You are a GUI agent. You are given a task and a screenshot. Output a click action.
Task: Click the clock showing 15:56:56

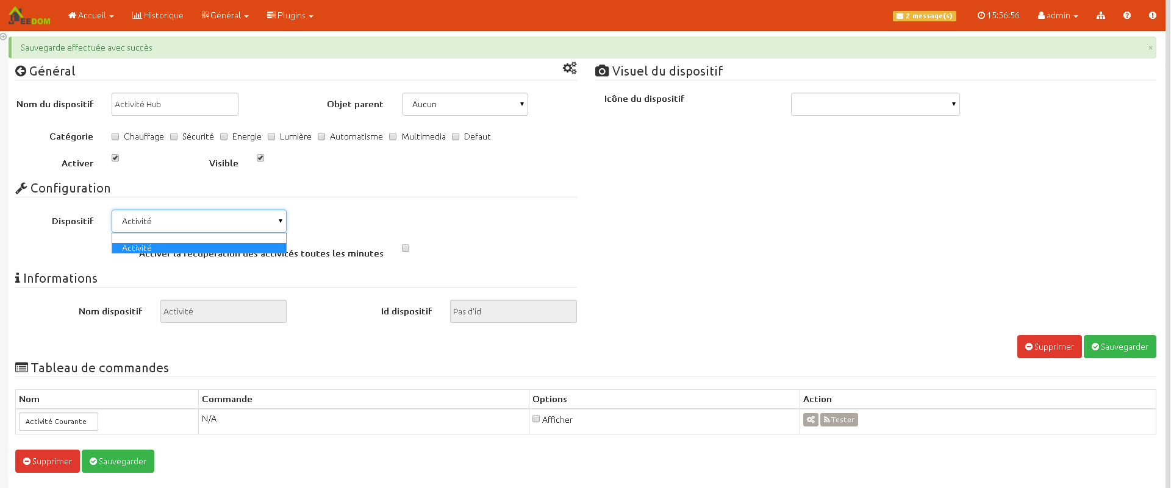point(998,15)
